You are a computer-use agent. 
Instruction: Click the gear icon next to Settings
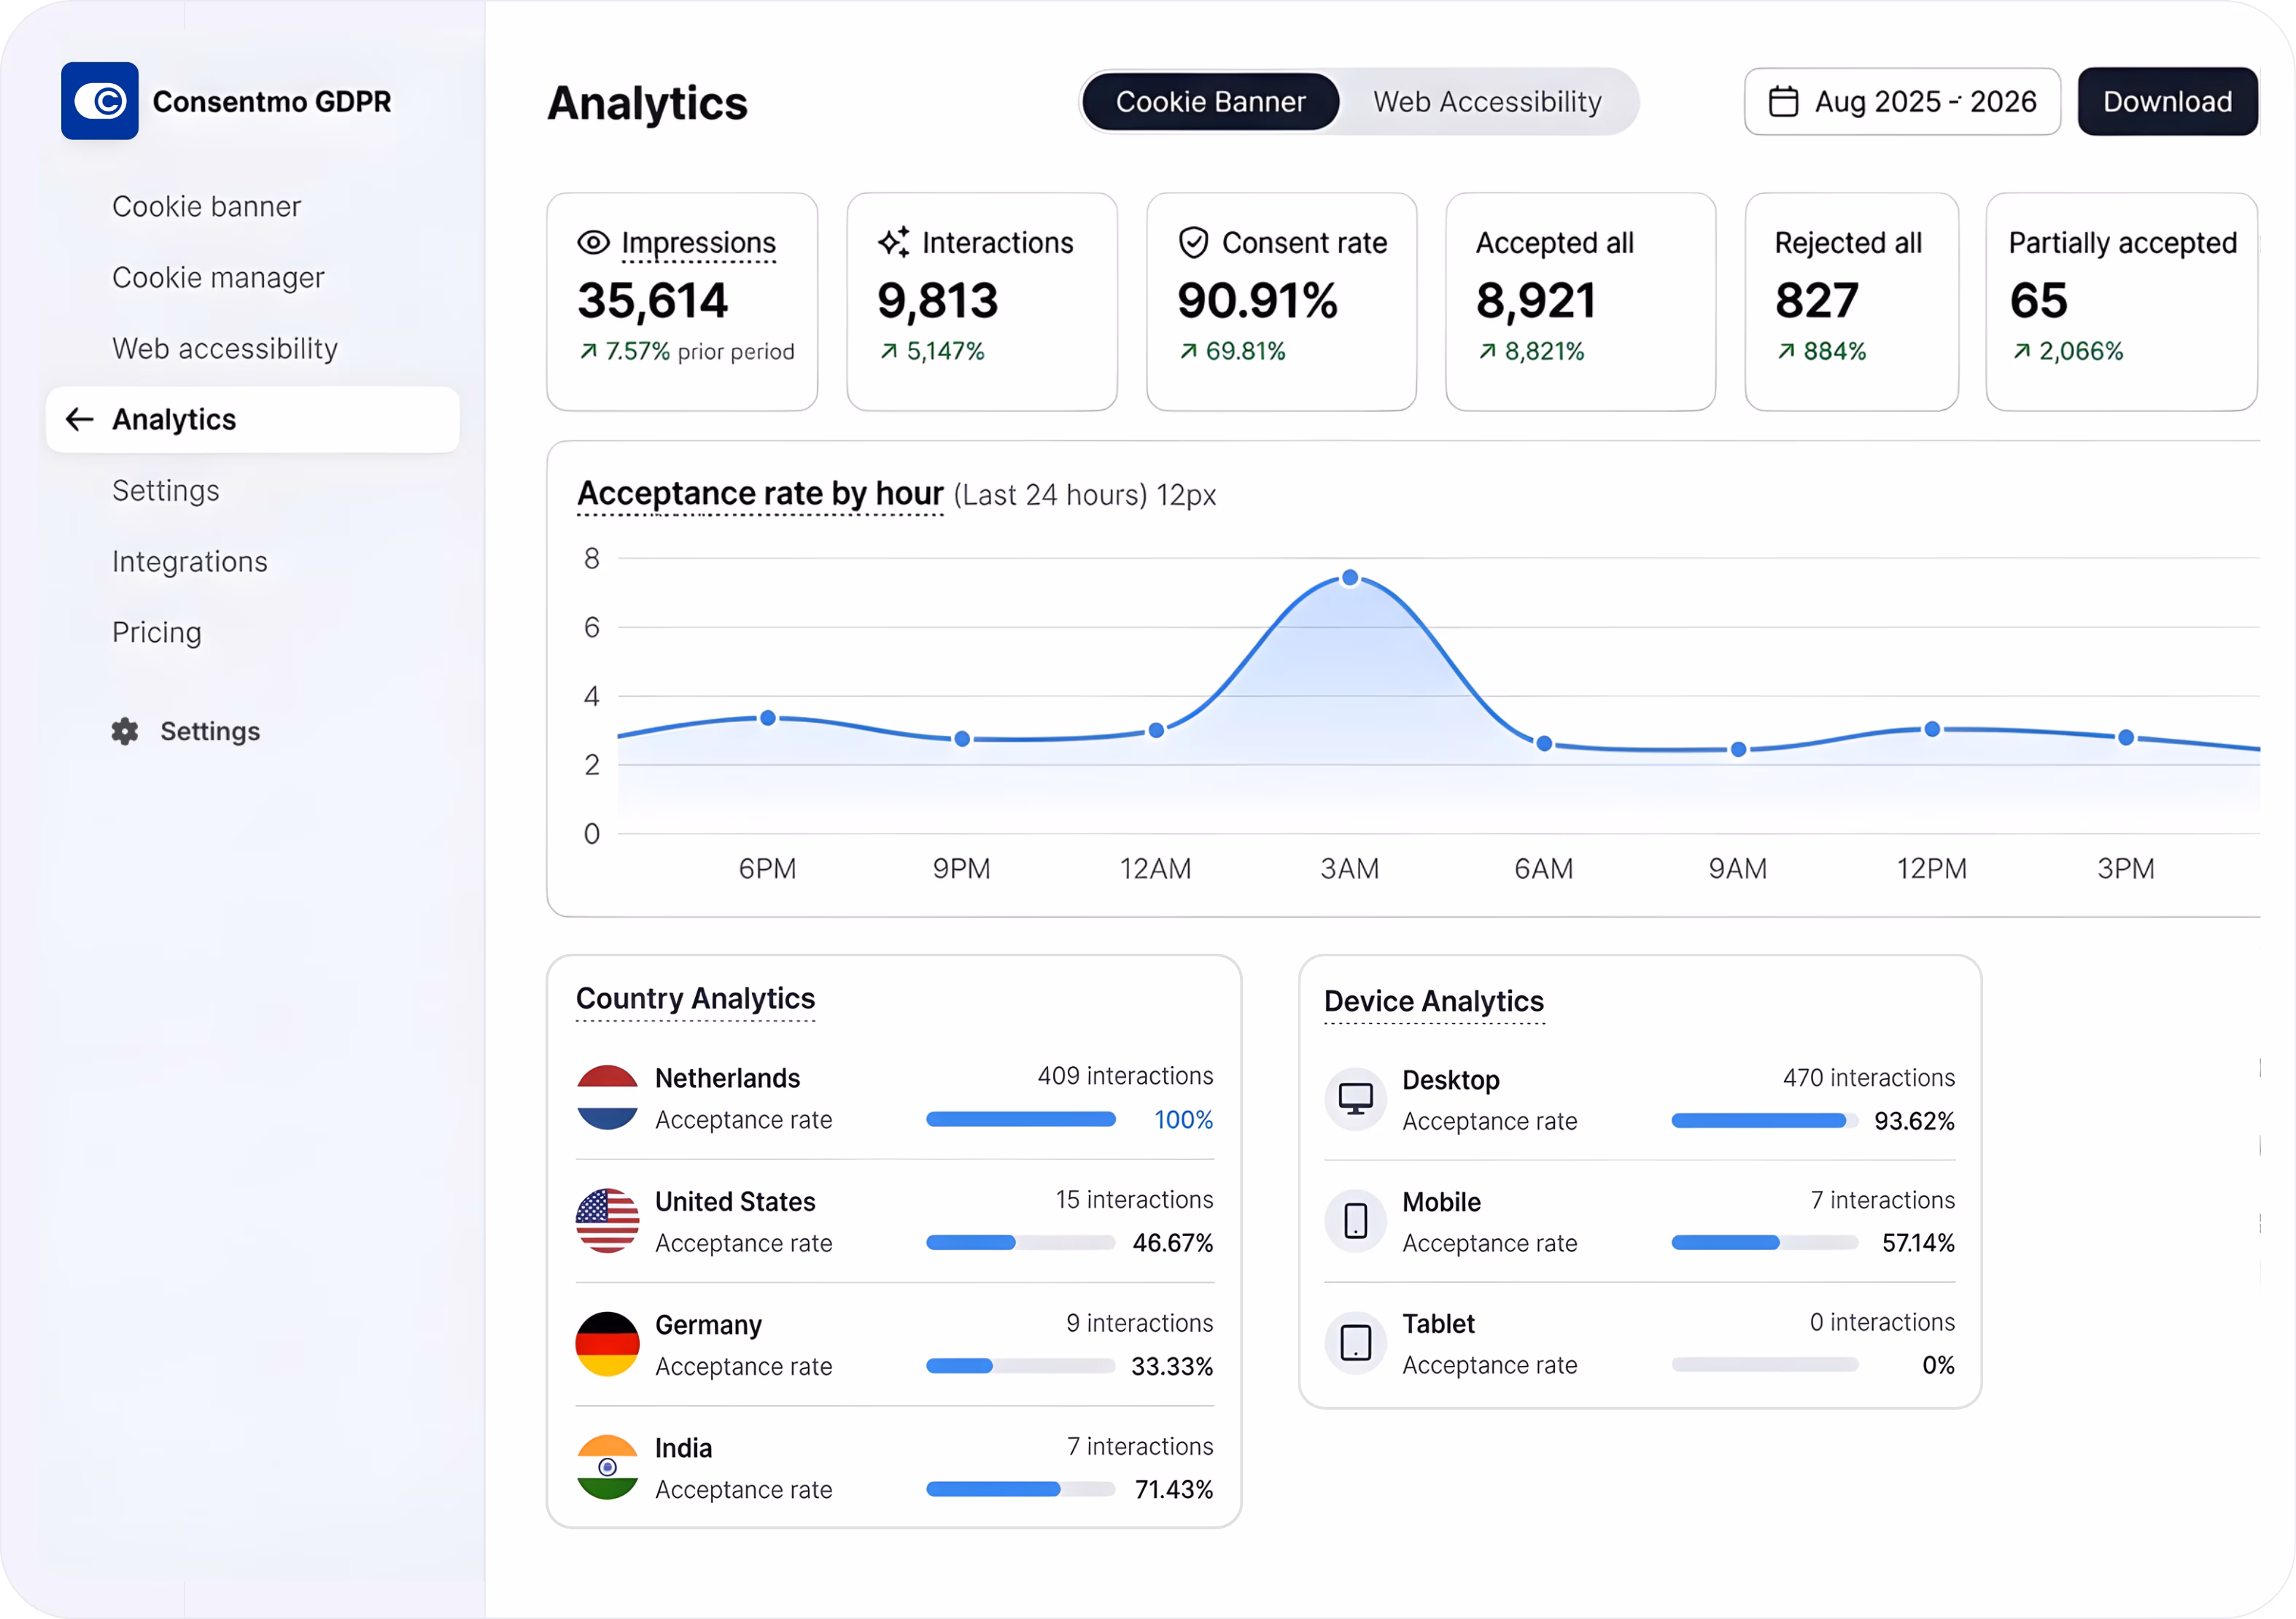[x=125, y=731]
